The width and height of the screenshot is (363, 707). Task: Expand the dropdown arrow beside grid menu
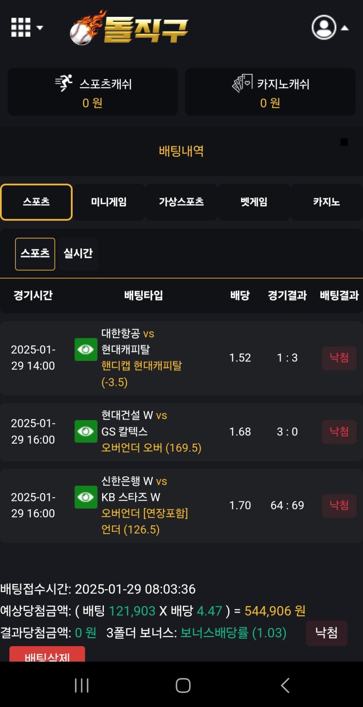40,28
